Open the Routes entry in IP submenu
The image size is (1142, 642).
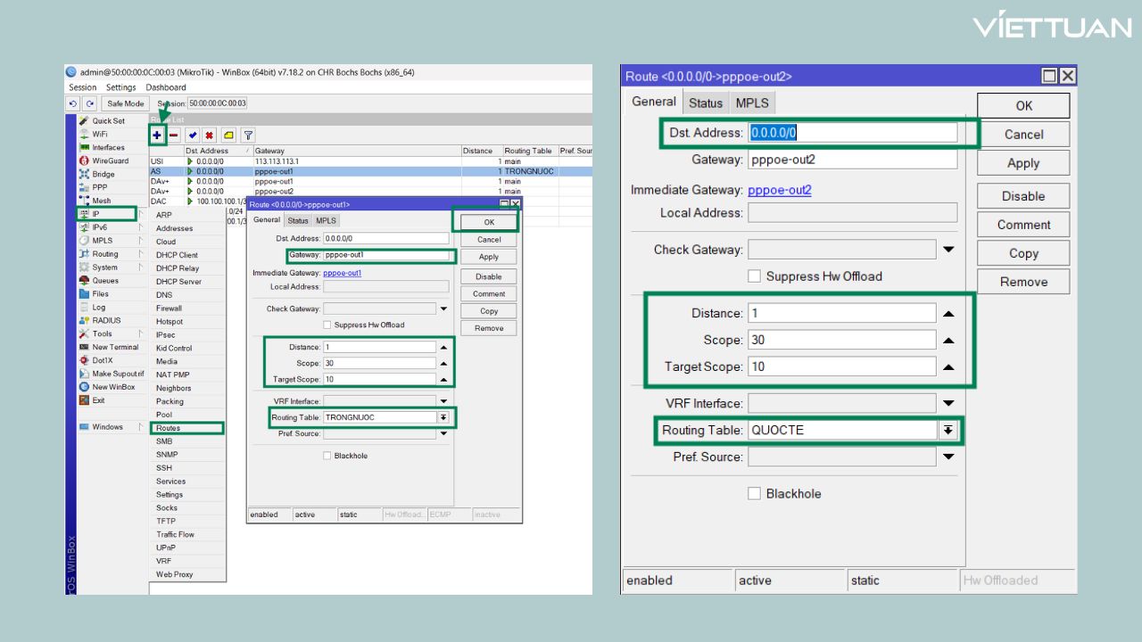169,428
